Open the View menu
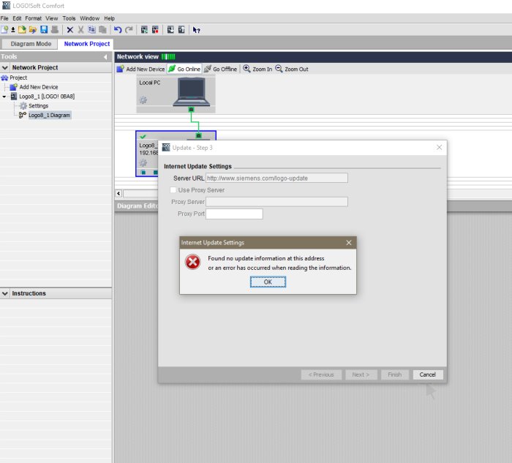This screenshot has width=512, height=463. pos(52,18)
